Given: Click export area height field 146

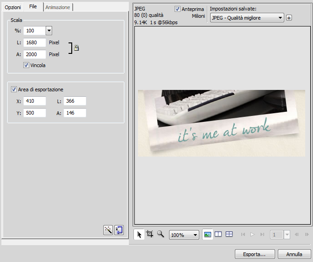Looking at the screenshot, I should (75, 113).
